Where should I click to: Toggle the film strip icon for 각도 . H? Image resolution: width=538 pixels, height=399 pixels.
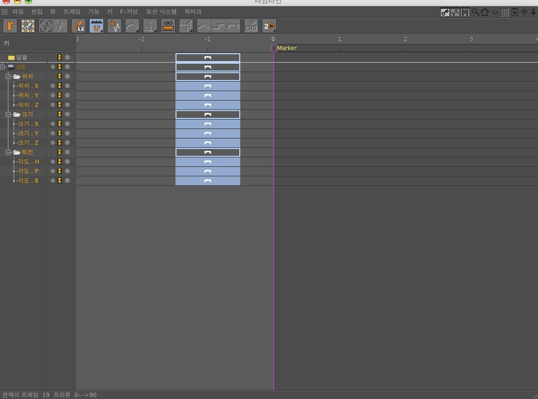[x=60, y=162]
